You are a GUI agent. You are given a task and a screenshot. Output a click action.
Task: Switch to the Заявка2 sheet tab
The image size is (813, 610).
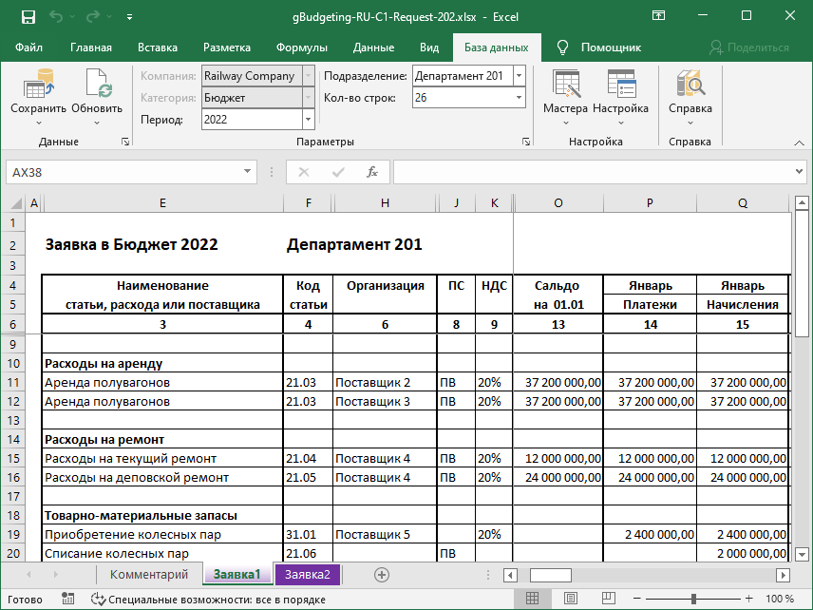coord(308,574)
